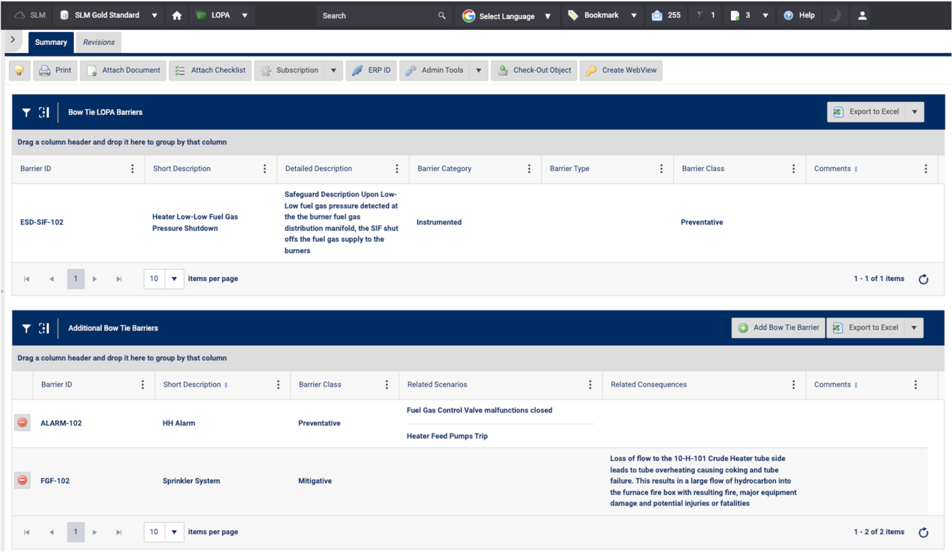
Task: Click inside the Search field
Action: (377, 16)
